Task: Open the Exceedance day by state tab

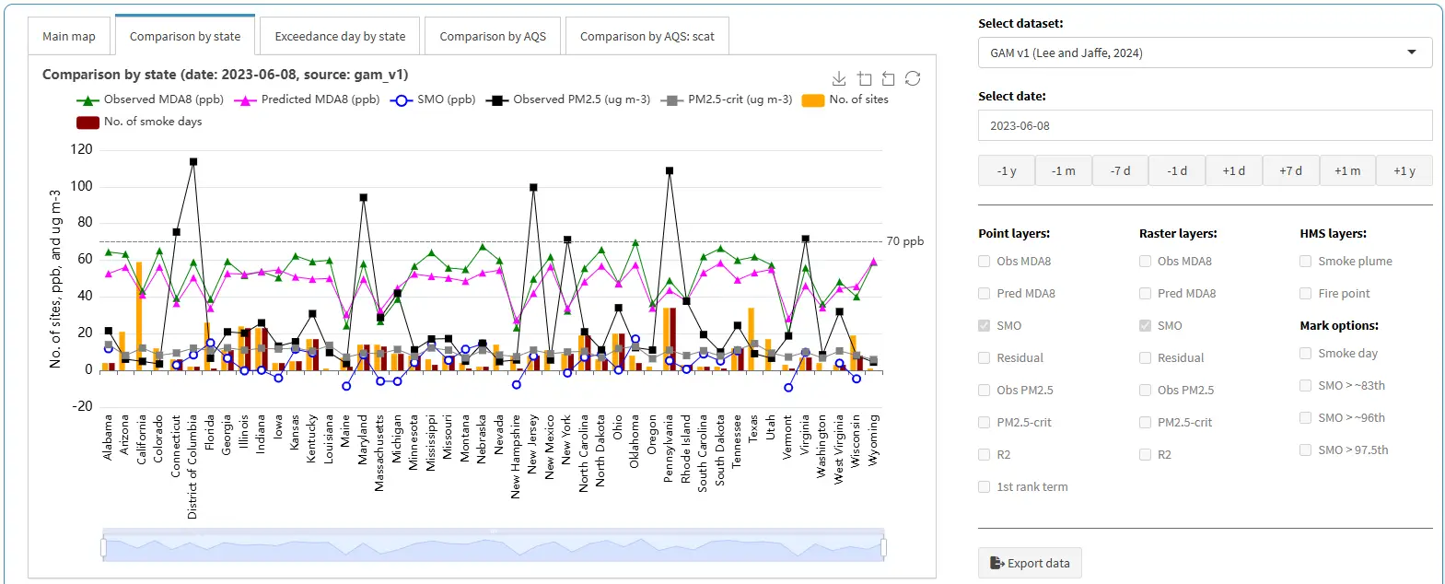Action: point(340,37)
